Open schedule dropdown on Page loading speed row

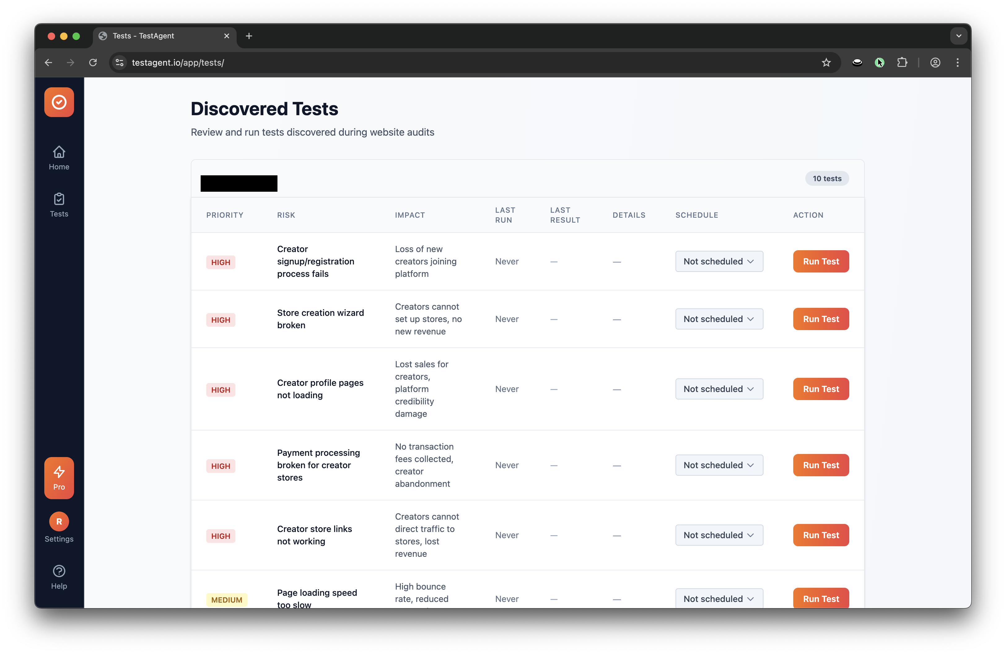719,598
